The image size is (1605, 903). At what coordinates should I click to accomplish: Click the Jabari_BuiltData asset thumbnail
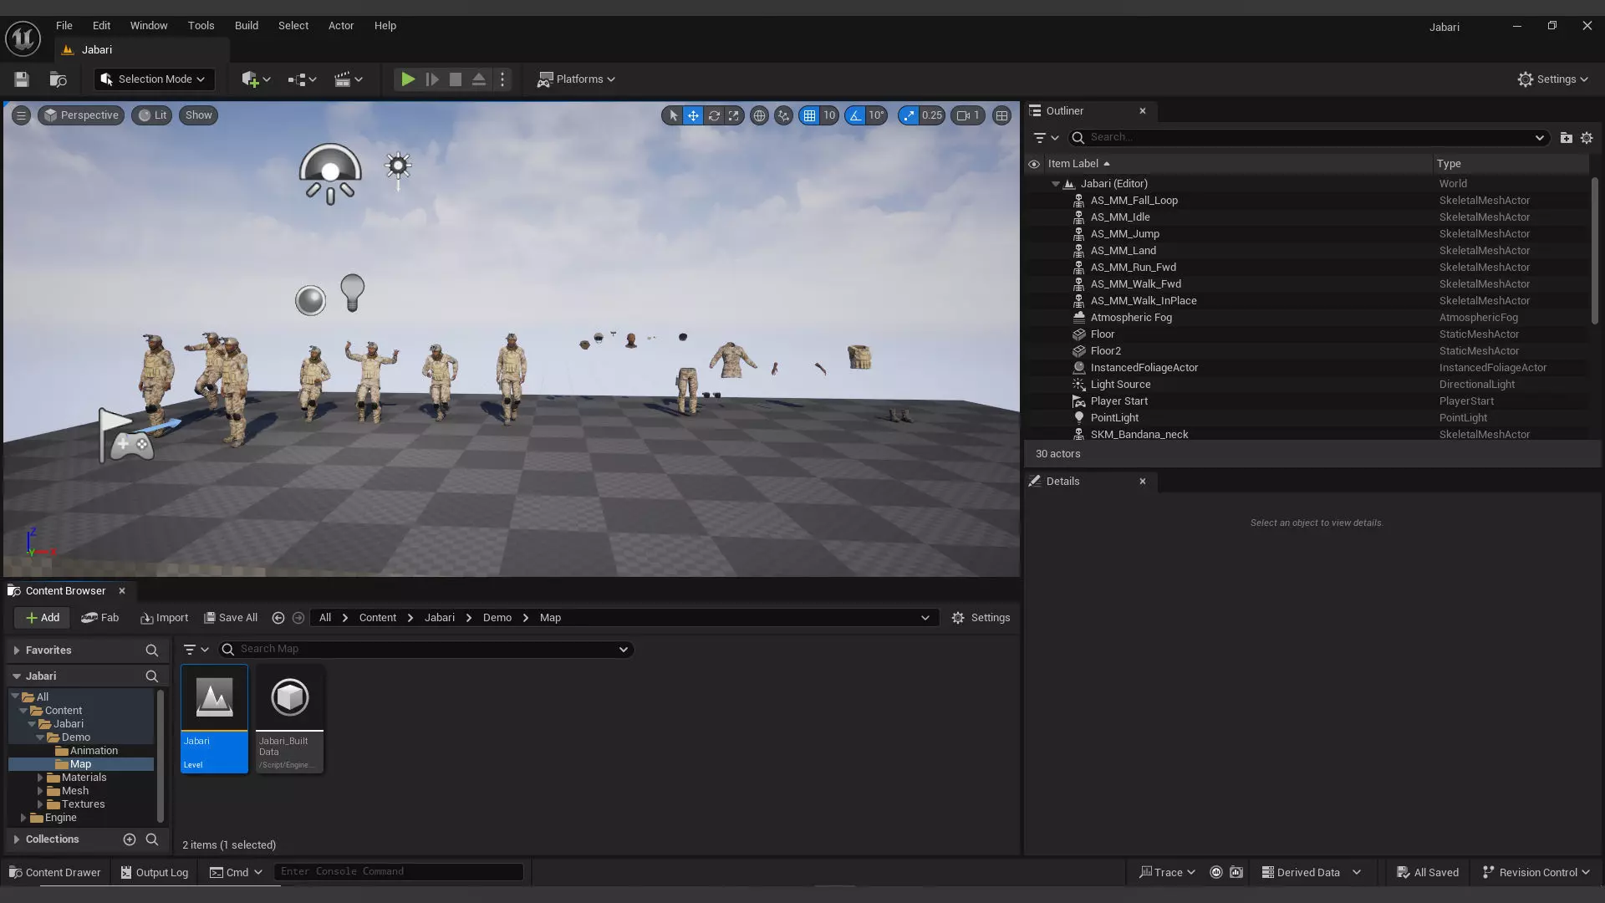[x=289, y=697]
